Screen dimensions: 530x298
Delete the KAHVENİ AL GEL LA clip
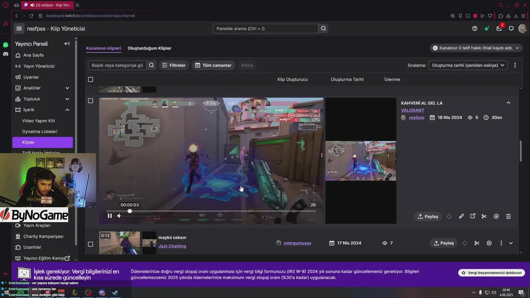coord(508,216)
